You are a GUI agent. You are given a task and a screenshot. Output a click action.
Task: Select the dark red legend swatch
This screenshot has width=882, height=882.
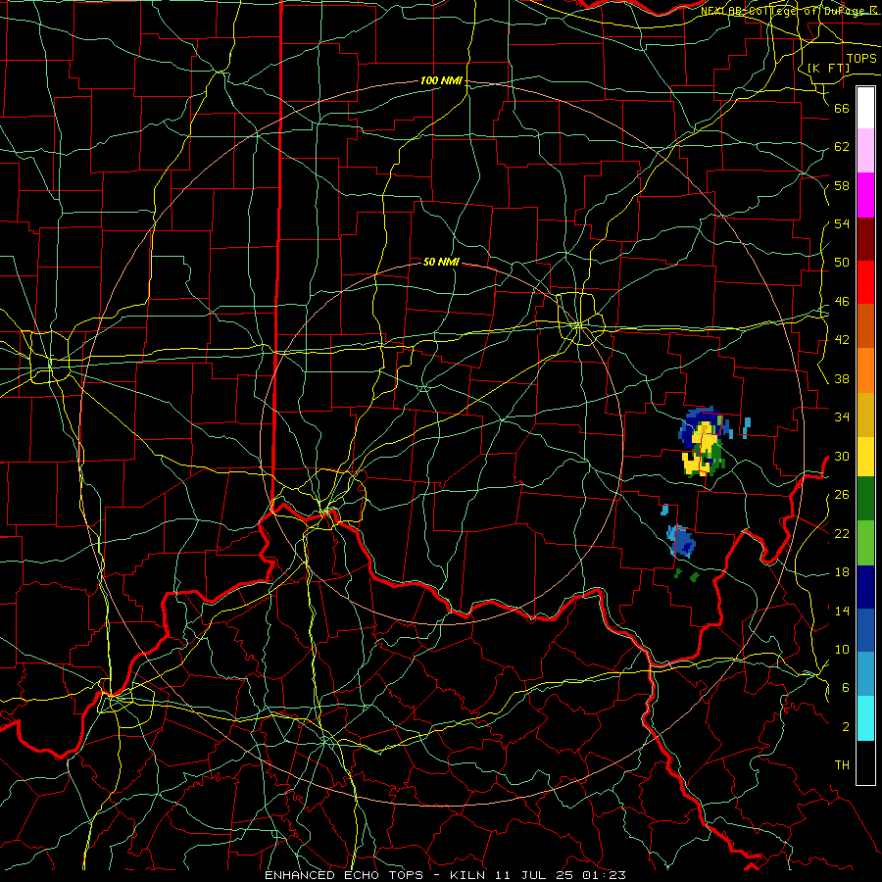[865, 238]
